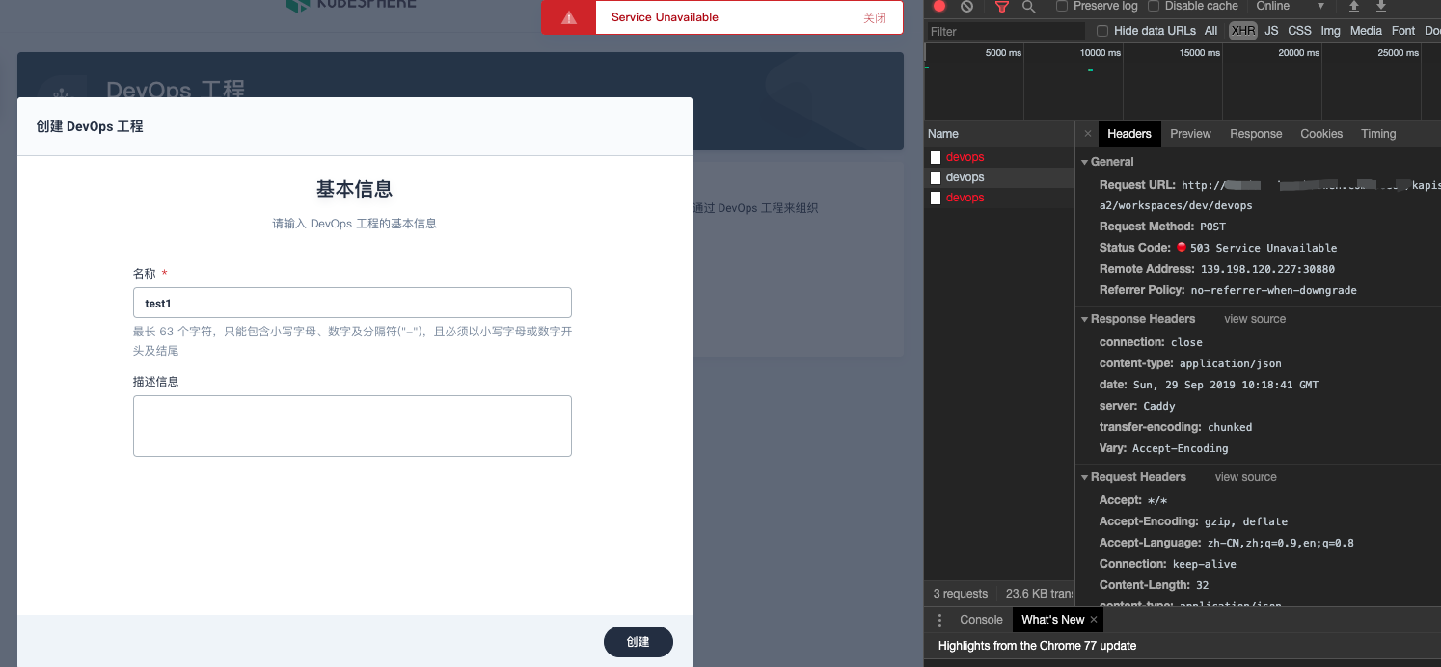Image resolution: width=1441 pixels, height=667 pixels.
Task: Open the Timing tab
Action: click(1378, 134)
